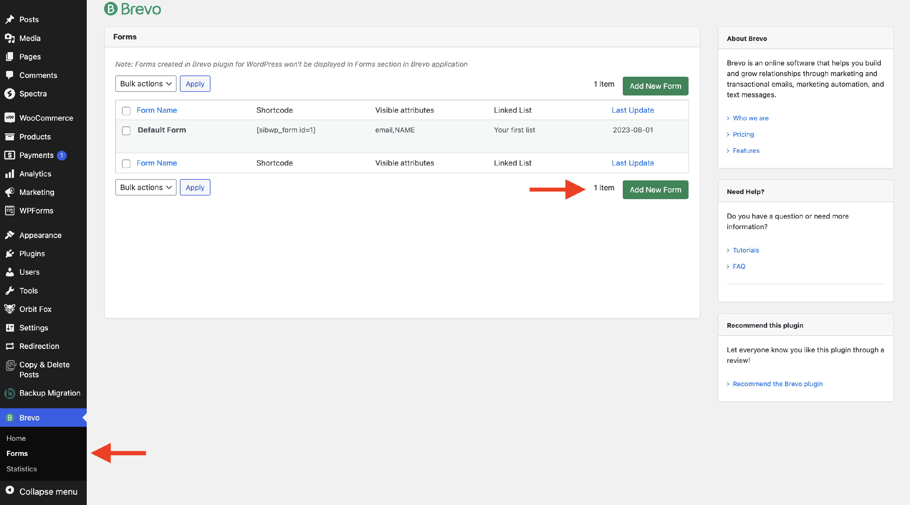Open the Spectra sidebar icon

pyautogui.click(x=9, y=94)
